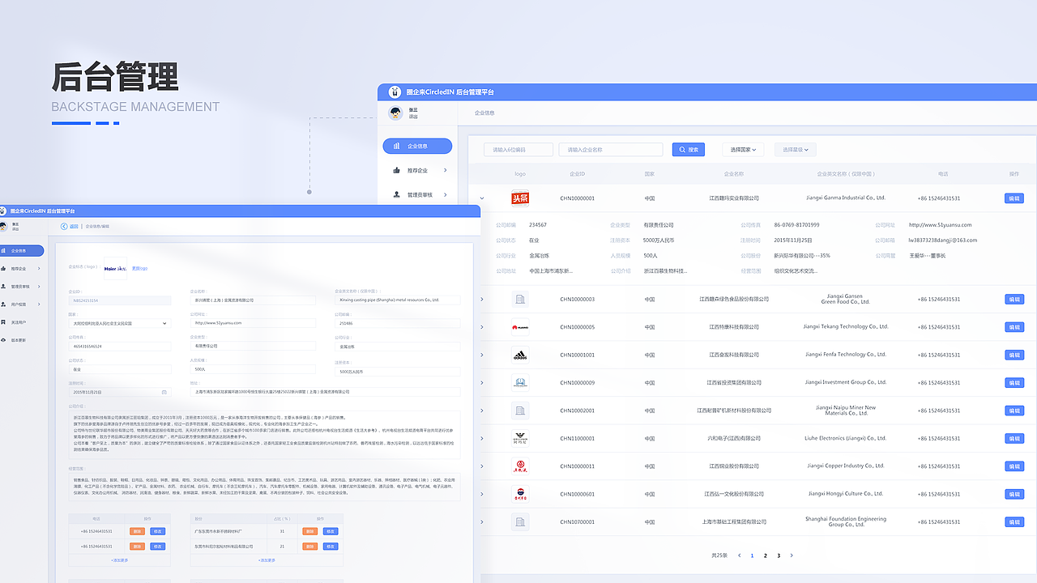Viewport: 1037px width, 583px height.
Task: Click the user avatar in the list window
Action: [395, 113]
